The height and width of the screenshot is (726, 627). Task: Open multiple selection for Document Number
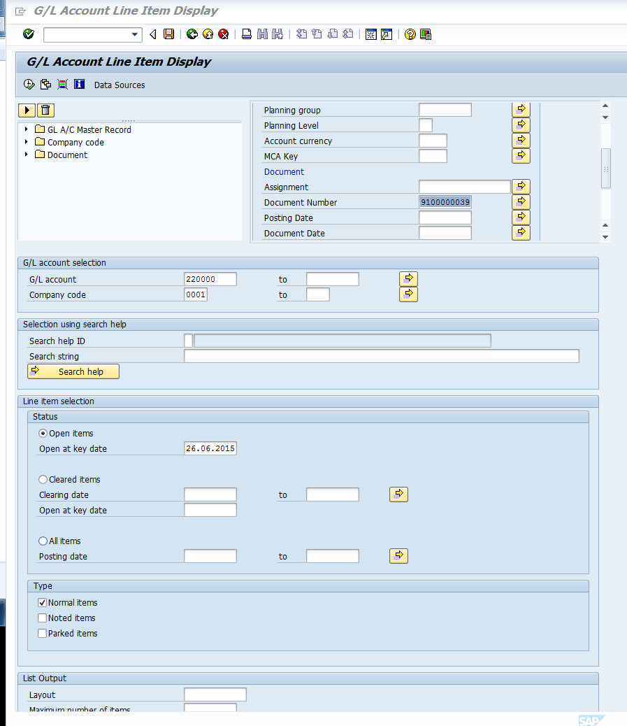pos(521,202)
